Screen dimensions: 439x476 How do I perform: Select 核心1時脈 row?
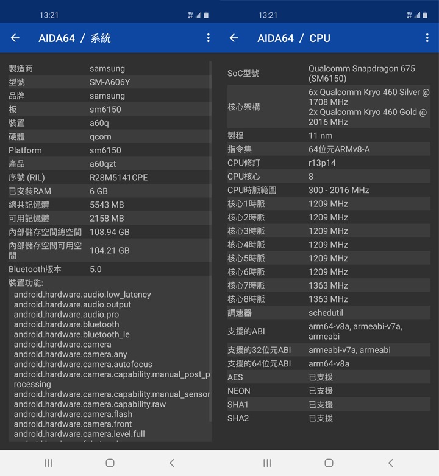pos(329,204)
